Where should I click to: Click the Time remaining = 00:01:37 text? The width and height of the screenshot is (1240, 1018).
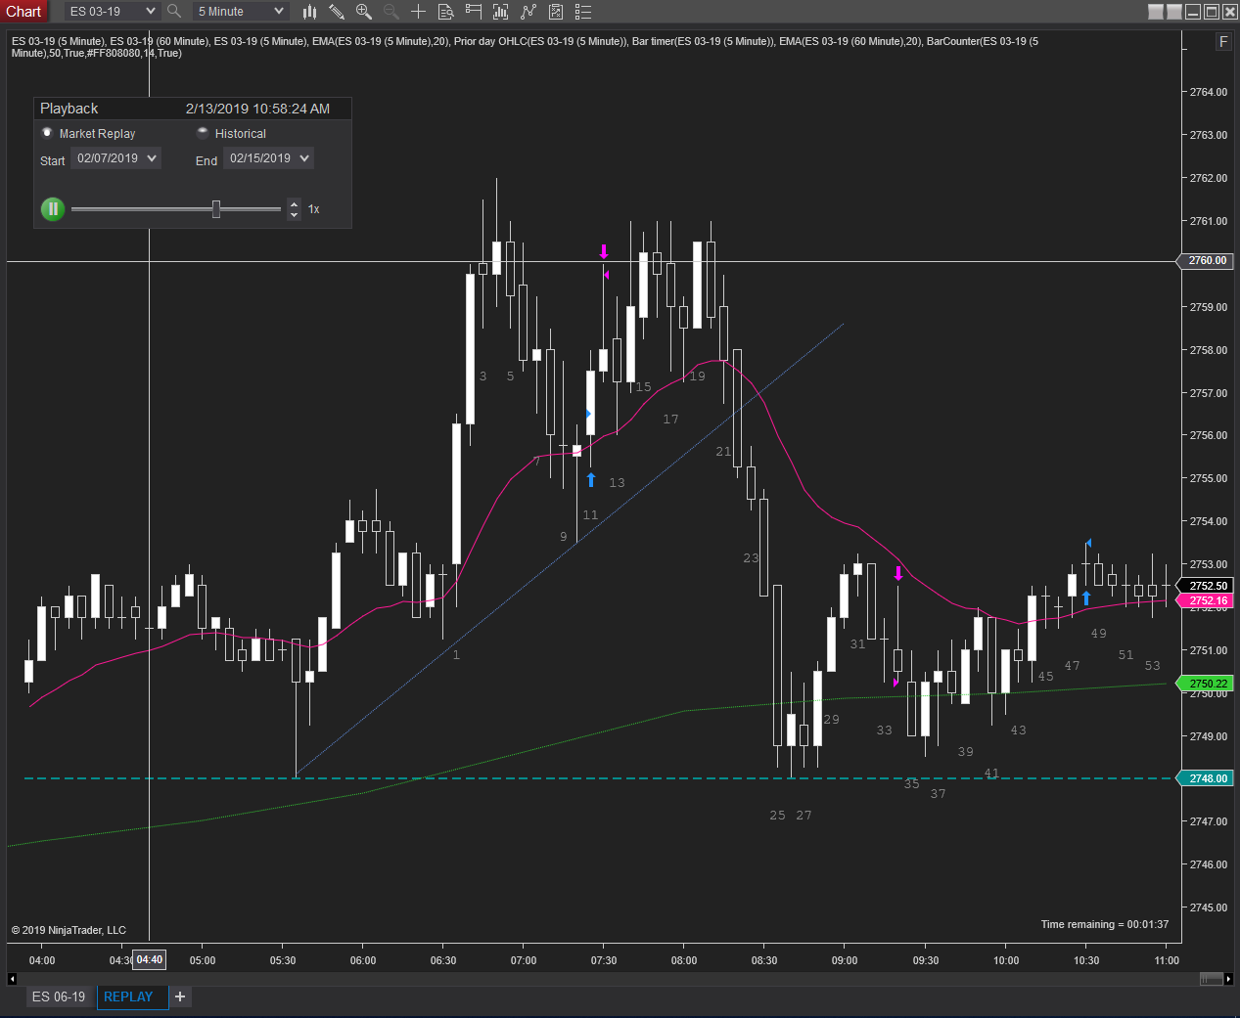coord(1105,924)
